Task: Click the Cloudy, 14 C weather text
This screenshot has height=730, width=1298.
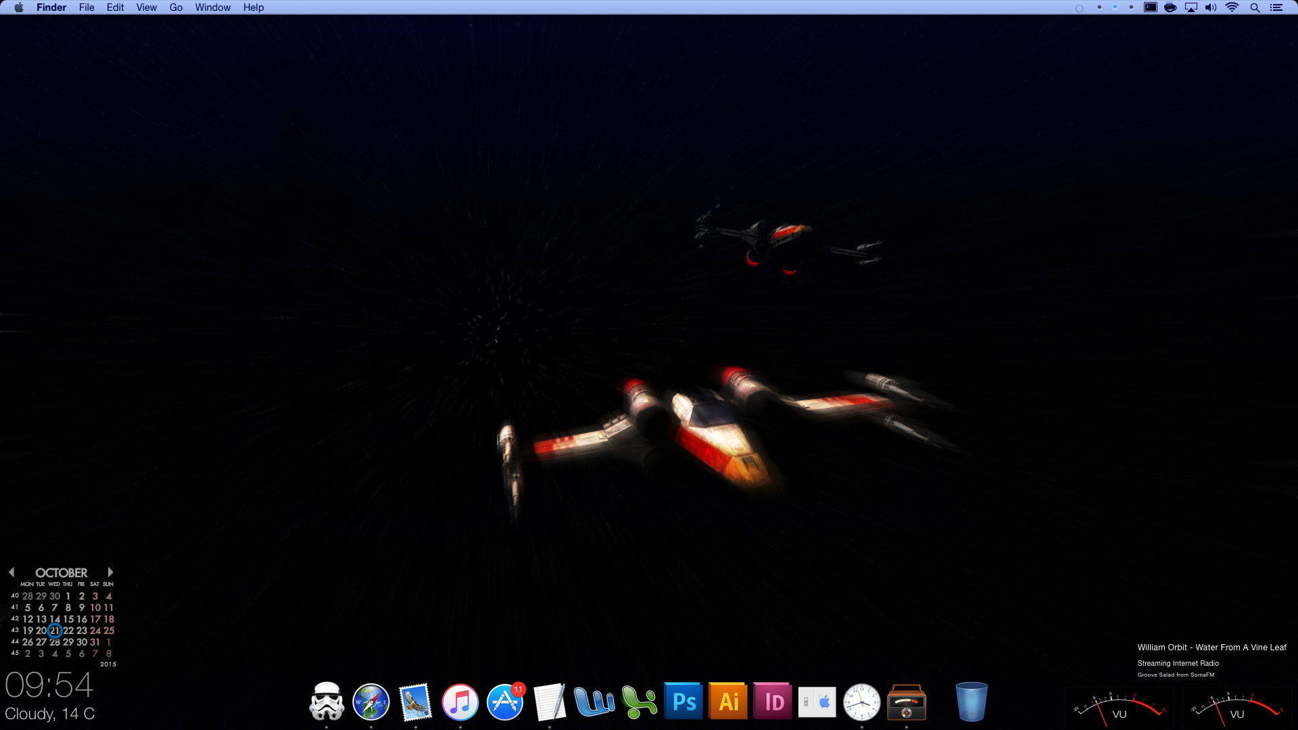Action: (x=50, y=714)
